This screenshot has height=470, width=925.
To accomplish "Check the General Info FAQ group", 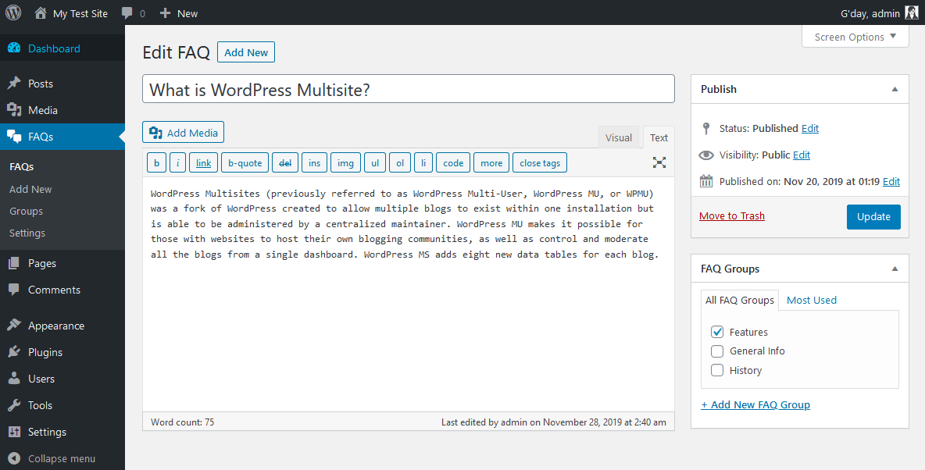I will coord(717,351).
